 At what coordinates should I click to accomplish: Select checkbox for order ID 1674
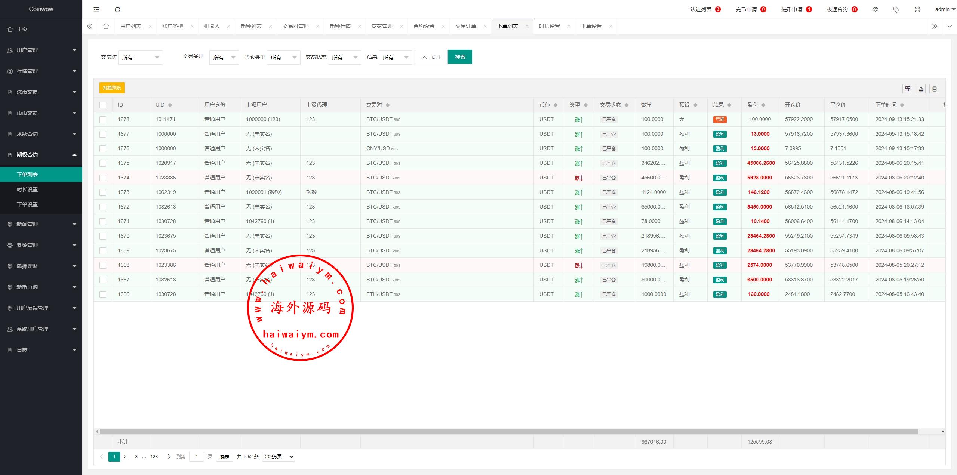103,178
